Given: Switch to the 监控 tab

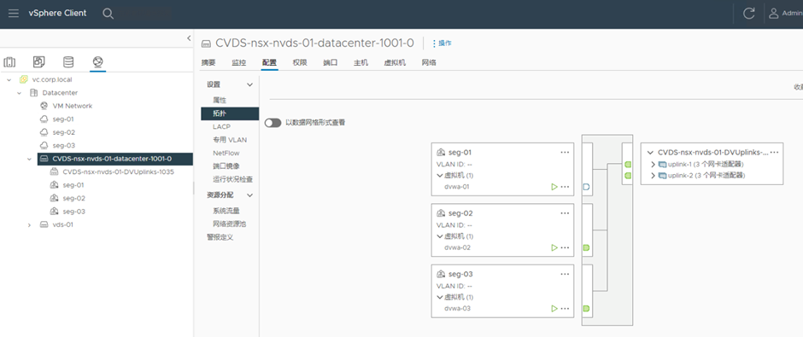Looking at the screenshot, I should coord(238,62).
